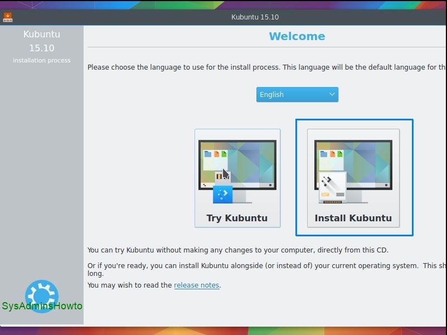Click the monitor image above Try Kubuntu
Screen dimensions: 447x335
click(237, 166)
